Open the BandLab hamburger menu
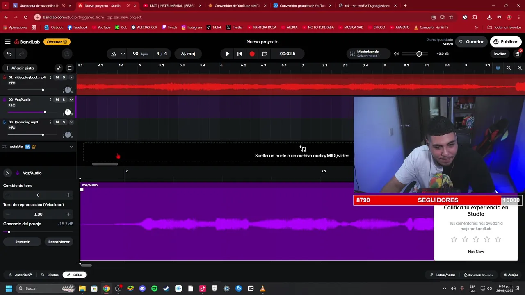This screenshot has height=295, width=525. click(x=7, y=42)
